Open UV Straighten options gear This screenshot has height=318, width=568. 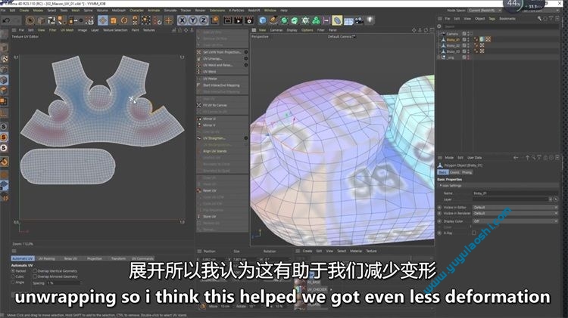[x=246, y=138]
